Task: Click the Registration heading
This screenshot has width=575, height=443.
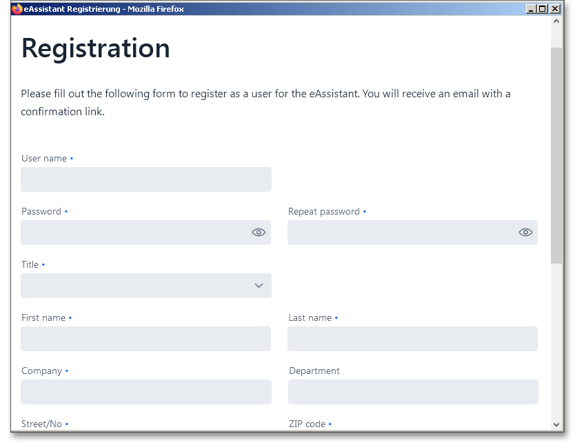Action: [96, 48]
